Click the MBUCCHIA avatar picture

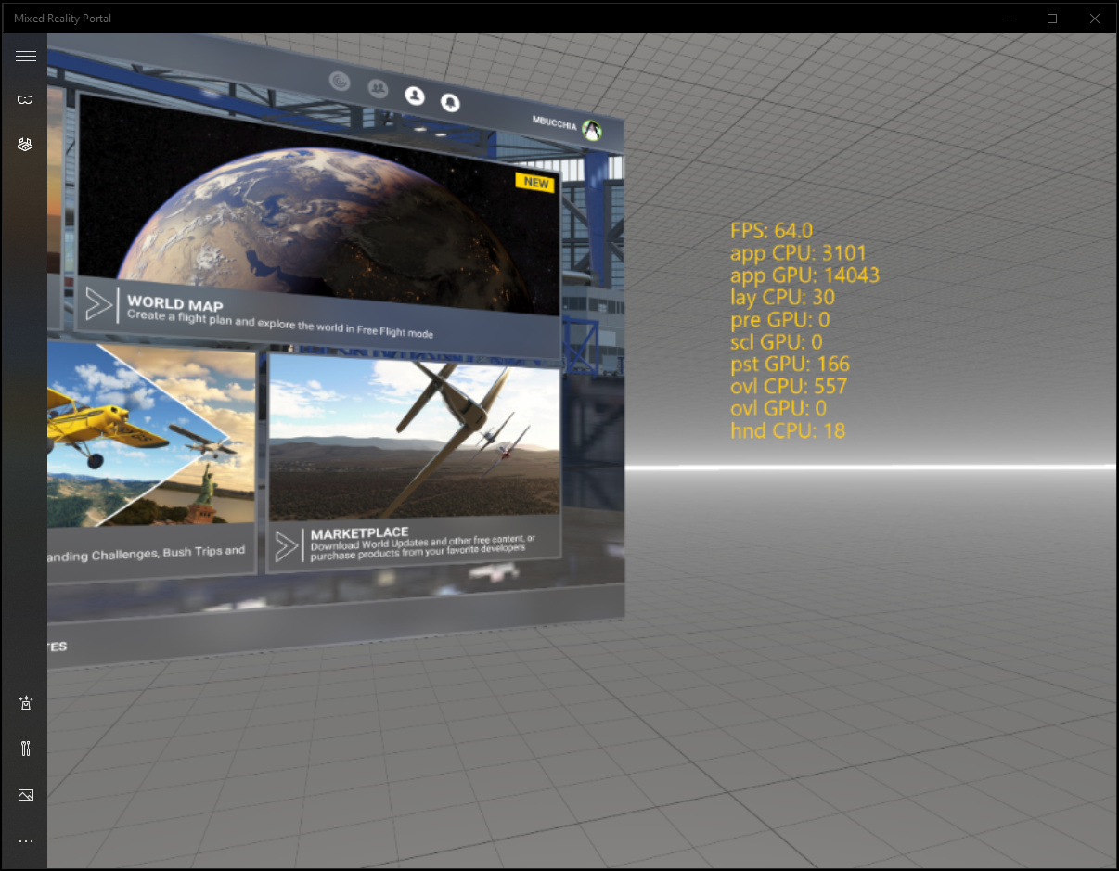pyautogui.click(x=591, y=131)
